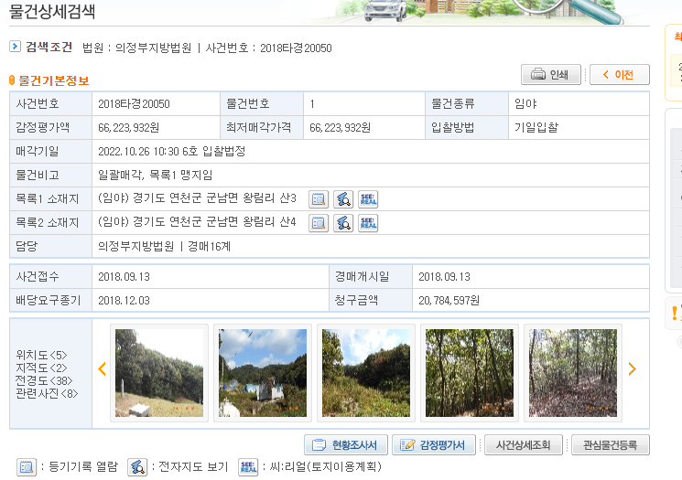Click 경매개시일 date 2018.09.13
Viewport: 682px width, 480px height.
tap(444, 277)
